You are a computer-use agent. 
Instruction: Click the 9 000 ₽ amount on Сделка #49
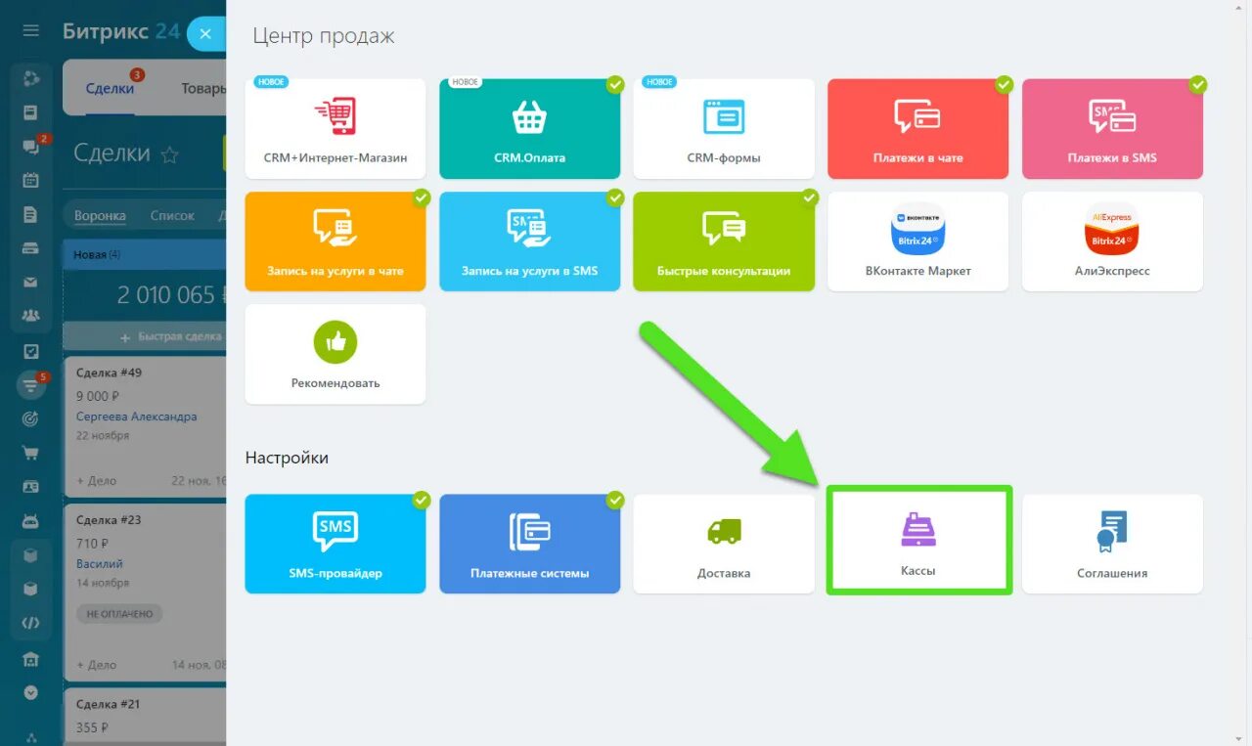pyautogui.click(x=98, y=396)
